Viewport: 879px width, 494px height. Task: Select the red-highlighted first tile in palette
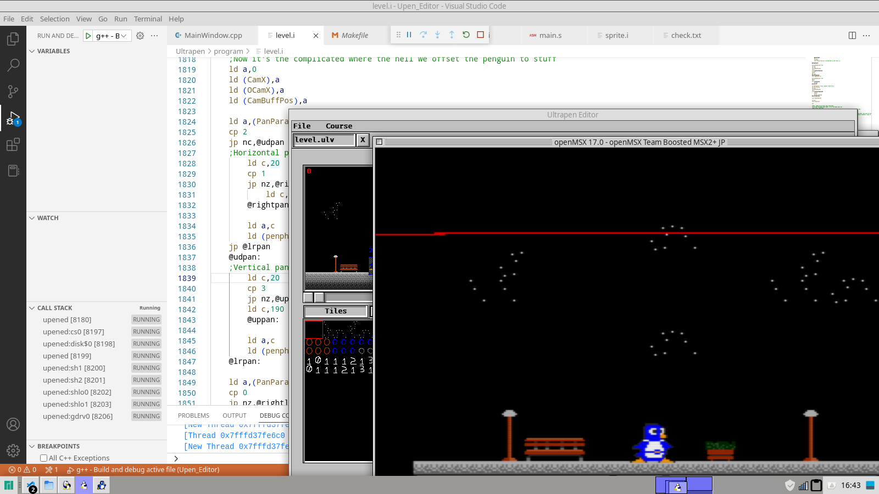314,329
